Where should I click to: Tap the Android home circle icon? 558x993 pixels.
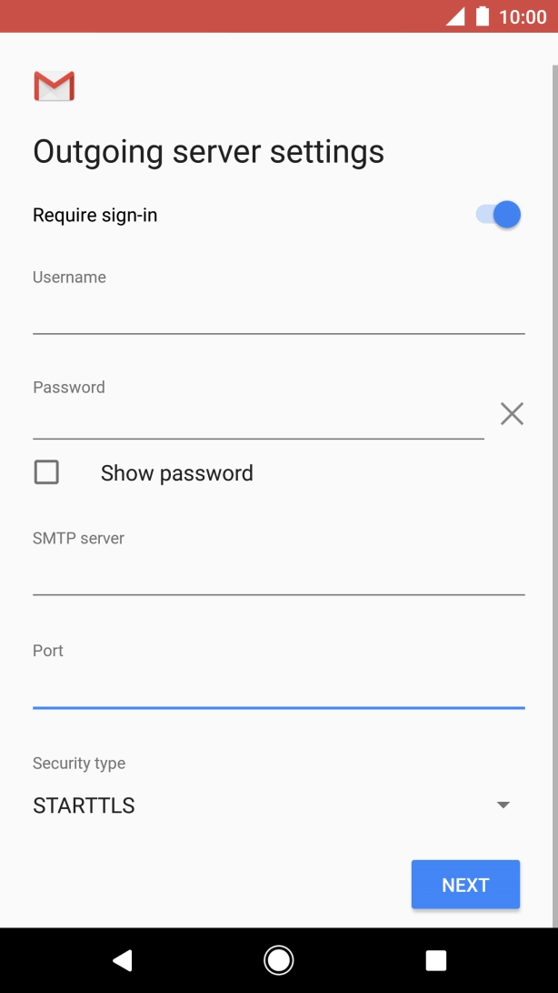(278, 959)
